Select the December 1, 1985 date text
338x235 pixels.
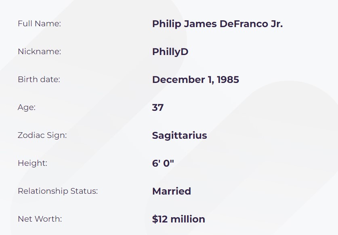pos(195,80)
